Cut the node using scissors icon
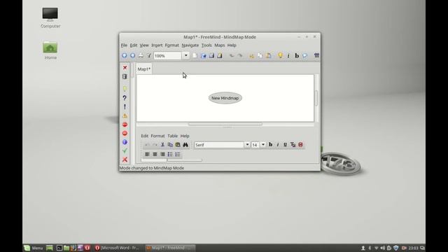The width and height of the screenshot is (448, 252). click(x=252, y=55)
